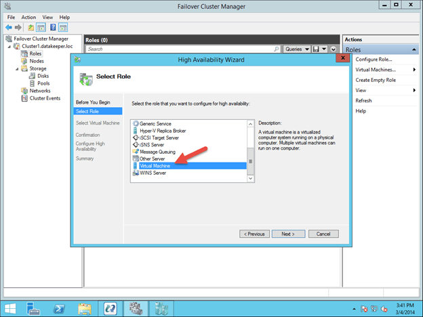The height and width of the screenshot is (317, 423).
Task: Collapse the Roles section in Actions pane
Action: (413, 49)
